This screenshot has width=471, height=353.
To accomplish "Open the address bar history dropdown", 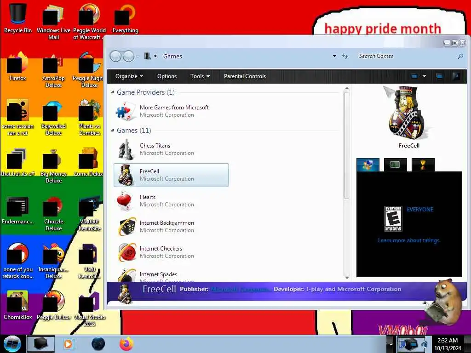I will (334, 56).
